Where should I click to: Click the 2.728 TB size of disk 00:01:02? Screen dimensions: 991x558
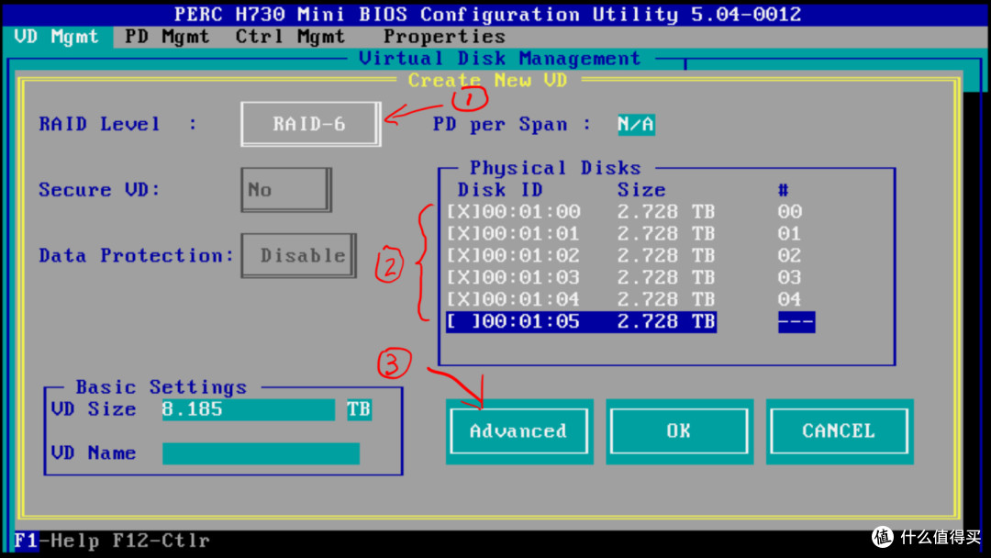pos(666,255)
